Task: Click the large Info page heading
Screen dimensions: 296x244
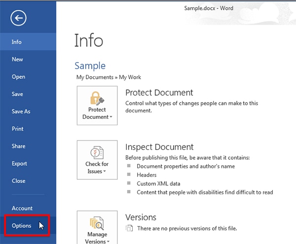Action: (x=89, y=40)
